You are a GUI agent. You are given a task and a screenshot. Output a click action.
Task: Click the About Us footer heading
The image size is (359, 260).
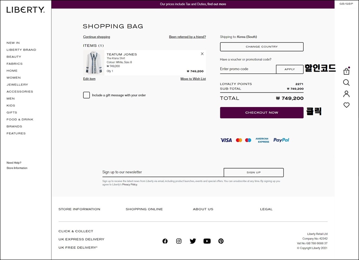coord(203,209)
